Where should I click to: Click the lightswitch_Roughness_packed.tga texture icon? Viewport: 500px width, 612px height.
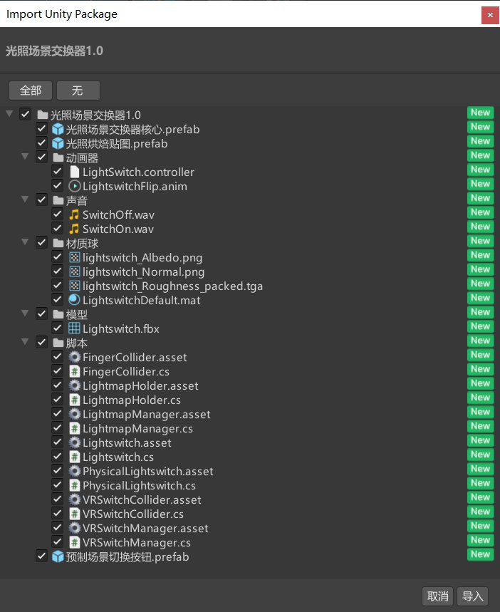pyautogui.click(x=74, y=286)
